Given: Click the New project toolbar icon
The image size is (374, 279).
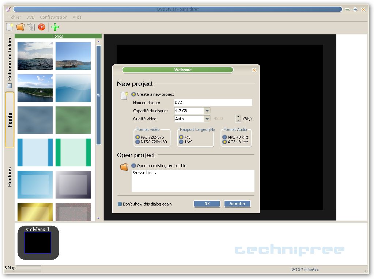Looking at the screenshot, I should coord(10,27).
